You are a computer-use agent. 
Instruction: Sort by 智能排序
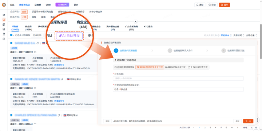[226, 35]
